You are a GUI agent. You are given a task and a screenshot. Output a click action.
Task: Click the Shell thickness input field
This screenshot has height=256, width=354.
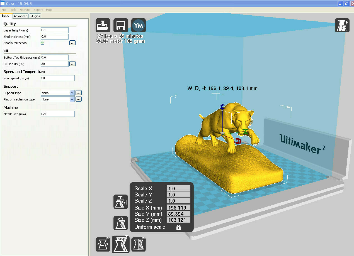click(55, 36)
